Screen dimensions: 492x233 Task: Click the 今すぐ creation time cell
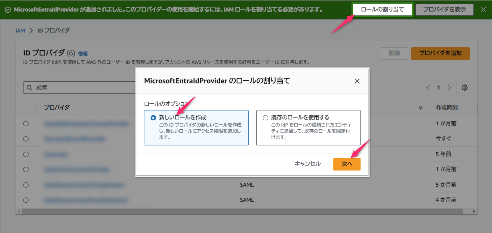point(443,139)
